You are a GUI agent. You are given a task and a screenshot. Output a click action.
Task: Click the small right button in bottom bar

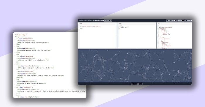click(x=140, y=84)
